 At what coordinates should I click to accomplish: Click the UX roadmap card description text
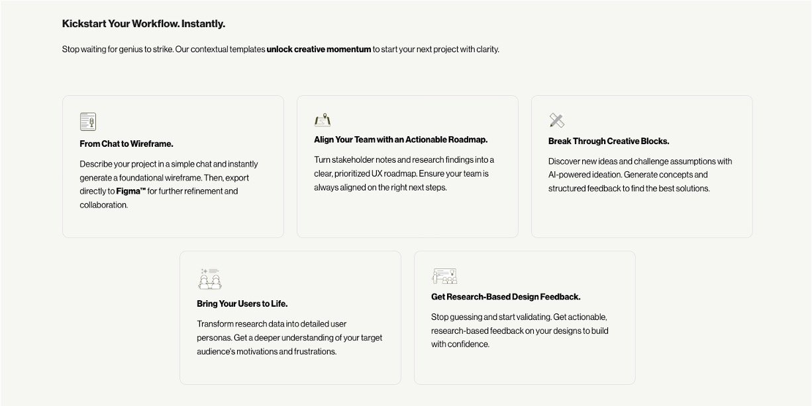(x=404, y=173)
